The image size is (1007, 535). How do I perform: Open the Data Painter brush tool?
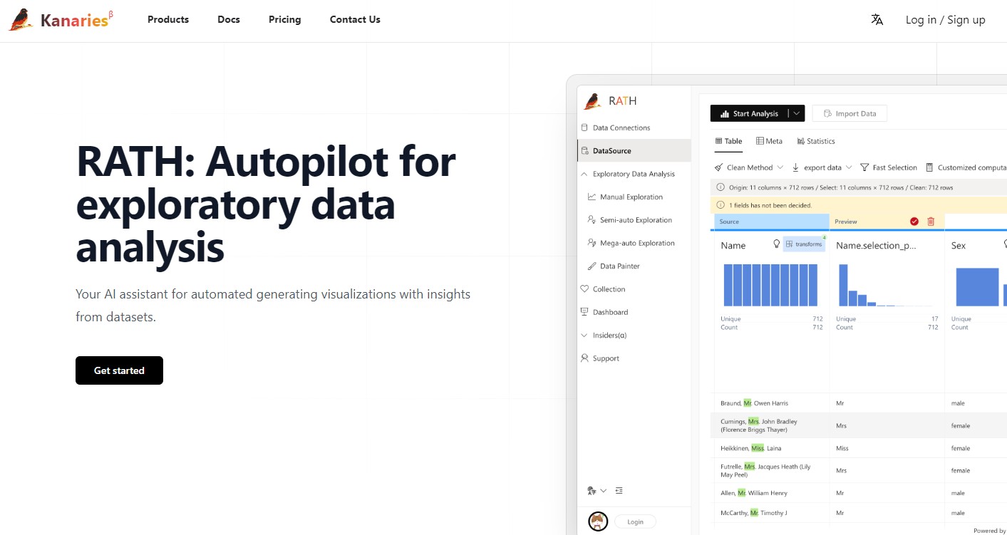click(592, 266)
